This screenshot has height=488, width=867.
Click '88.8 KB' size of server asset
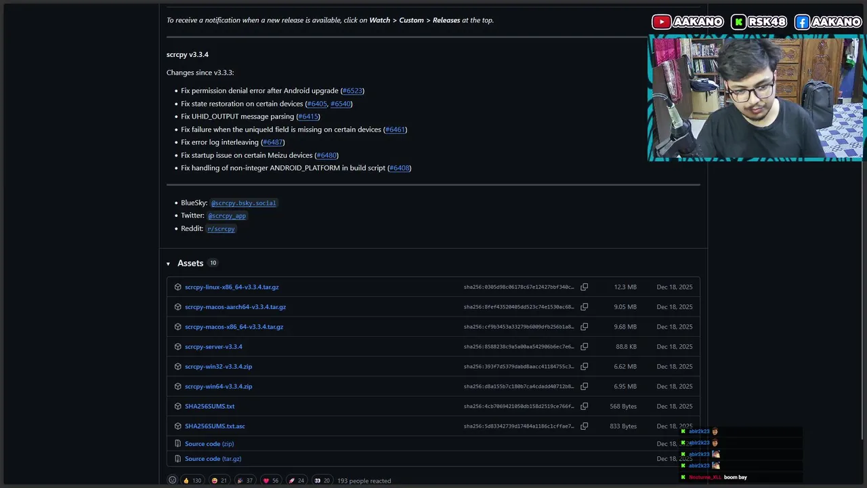tap(626, 347)
